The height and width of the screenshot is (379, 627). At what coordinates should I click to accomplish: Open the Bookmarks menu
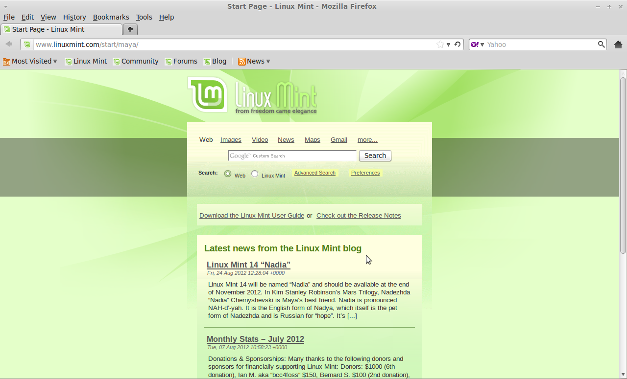pos(111,17)
